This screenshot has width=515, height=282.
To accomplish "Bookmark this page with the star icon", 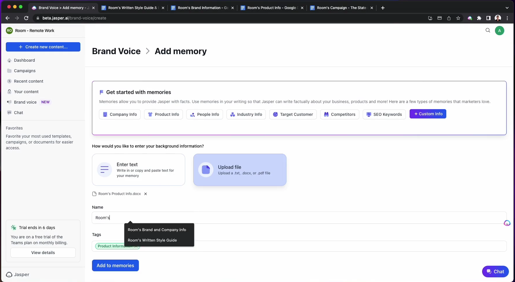I will pyautogui.click(x=458, y=18).
